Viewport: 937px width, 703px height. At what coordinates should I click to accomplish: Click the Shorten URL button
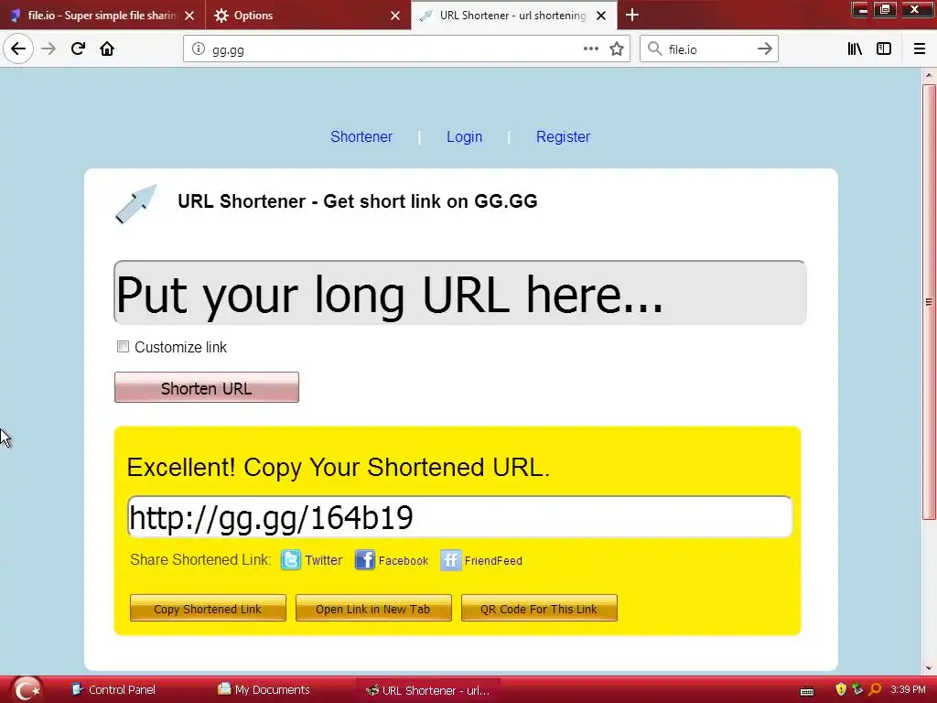pos(206,387)
